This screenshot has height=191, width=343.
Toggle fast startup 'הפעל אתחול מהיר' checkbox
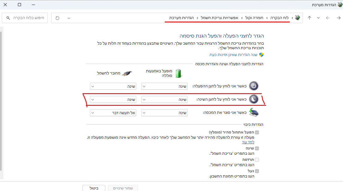pyautogui.click(x=257, y=132)
